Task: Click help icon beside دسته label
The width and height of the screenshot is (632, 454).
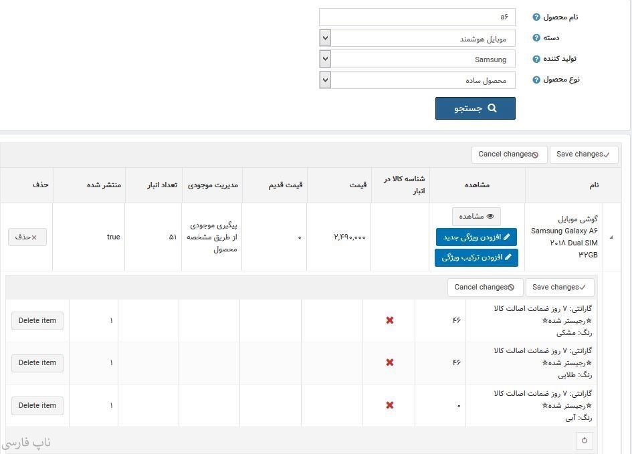Action: pyautogui.click(x=536, y=38)
